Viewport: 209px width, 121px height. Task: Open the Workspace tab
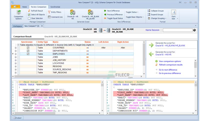[17, 26]
